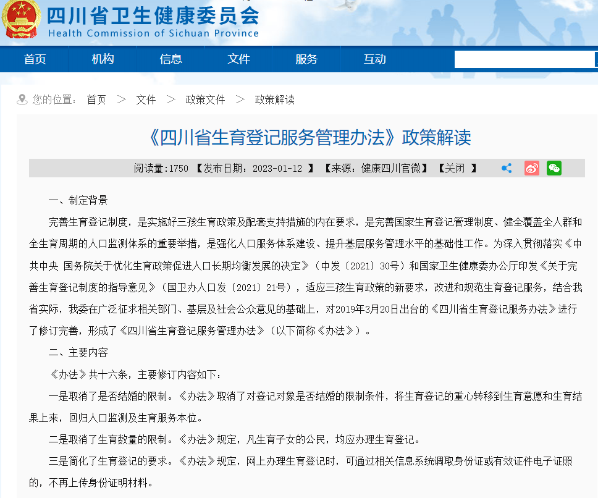Click the line ending 不再上传身份证明材料
The image size is (598, 498).
(91, 483)
